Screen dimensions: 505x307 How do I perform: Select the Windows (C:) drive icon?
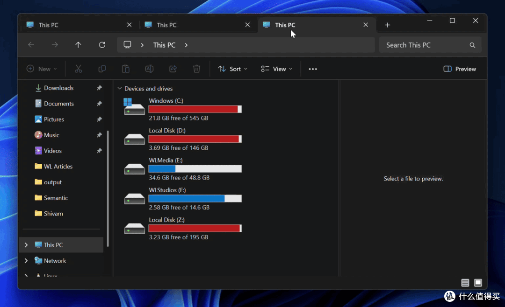coord(134,107)
